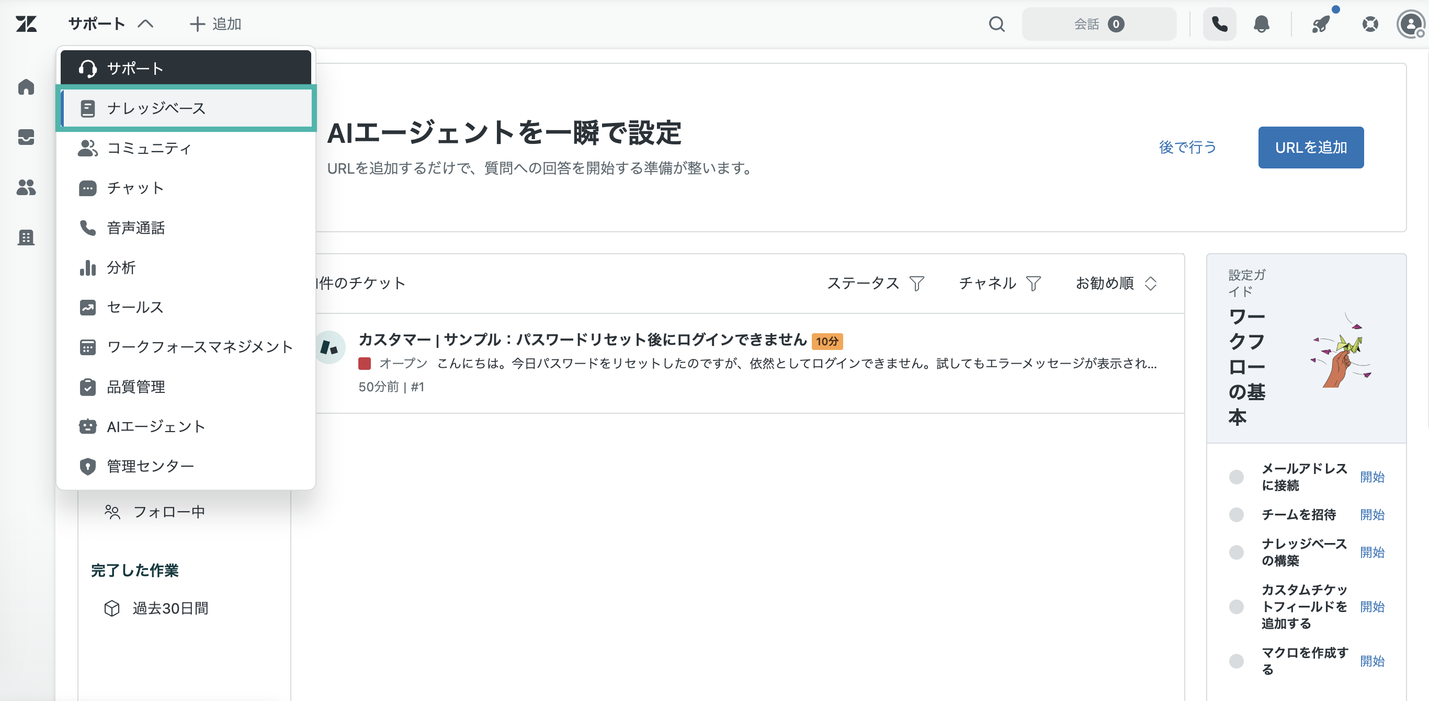
Task: Open the チャネル filter
Action: 1000,283
